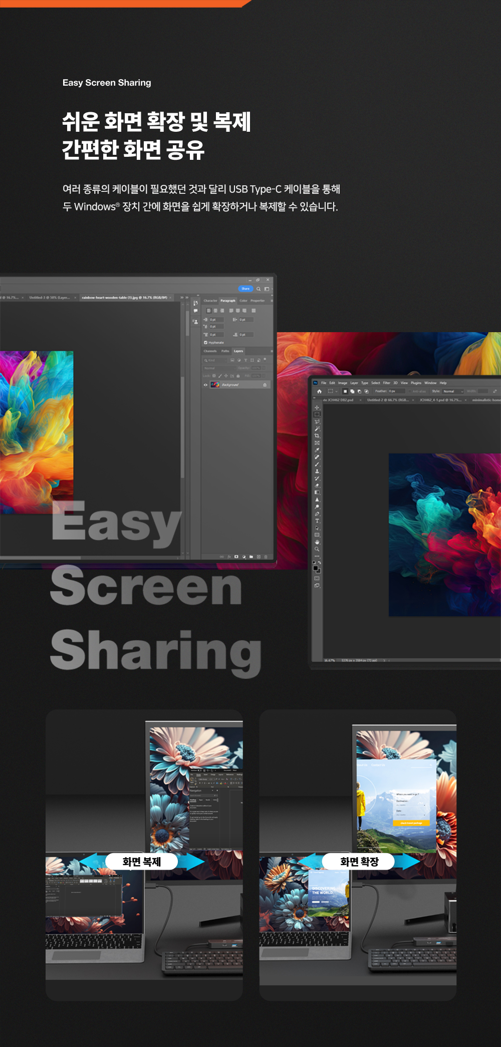Click the foreground color swatch

pyautogui.click(x=316, y=568)
